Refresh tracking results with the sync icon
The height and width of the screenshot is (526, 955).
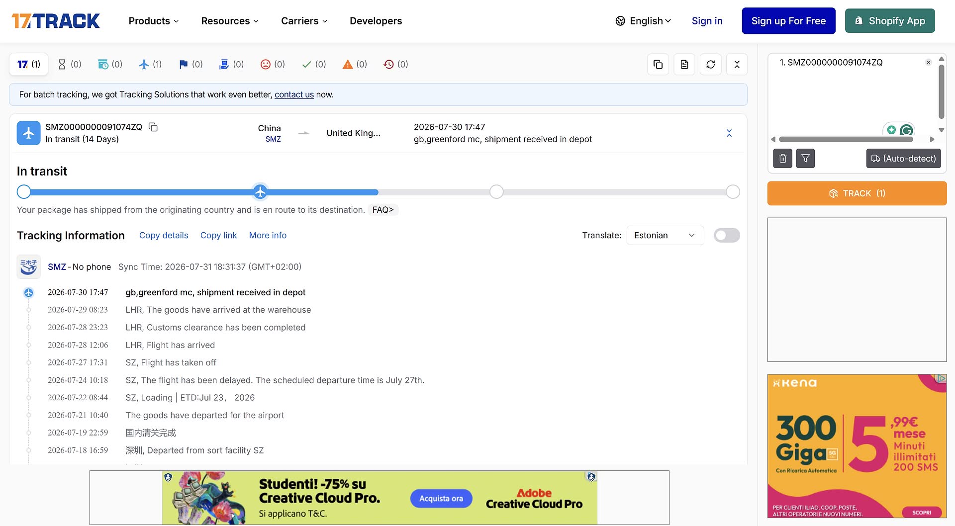point(711,64)
